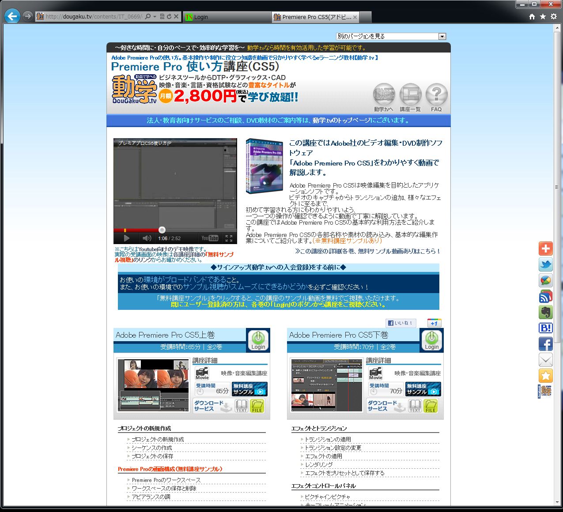Open the Favorites star in browser toolbar
The height and width of the screenshot is (512, 563).
[x=543, y=17]
